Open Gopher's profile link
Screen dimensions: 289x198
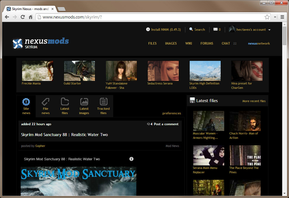pyautogui.click(x=40, y=146)
